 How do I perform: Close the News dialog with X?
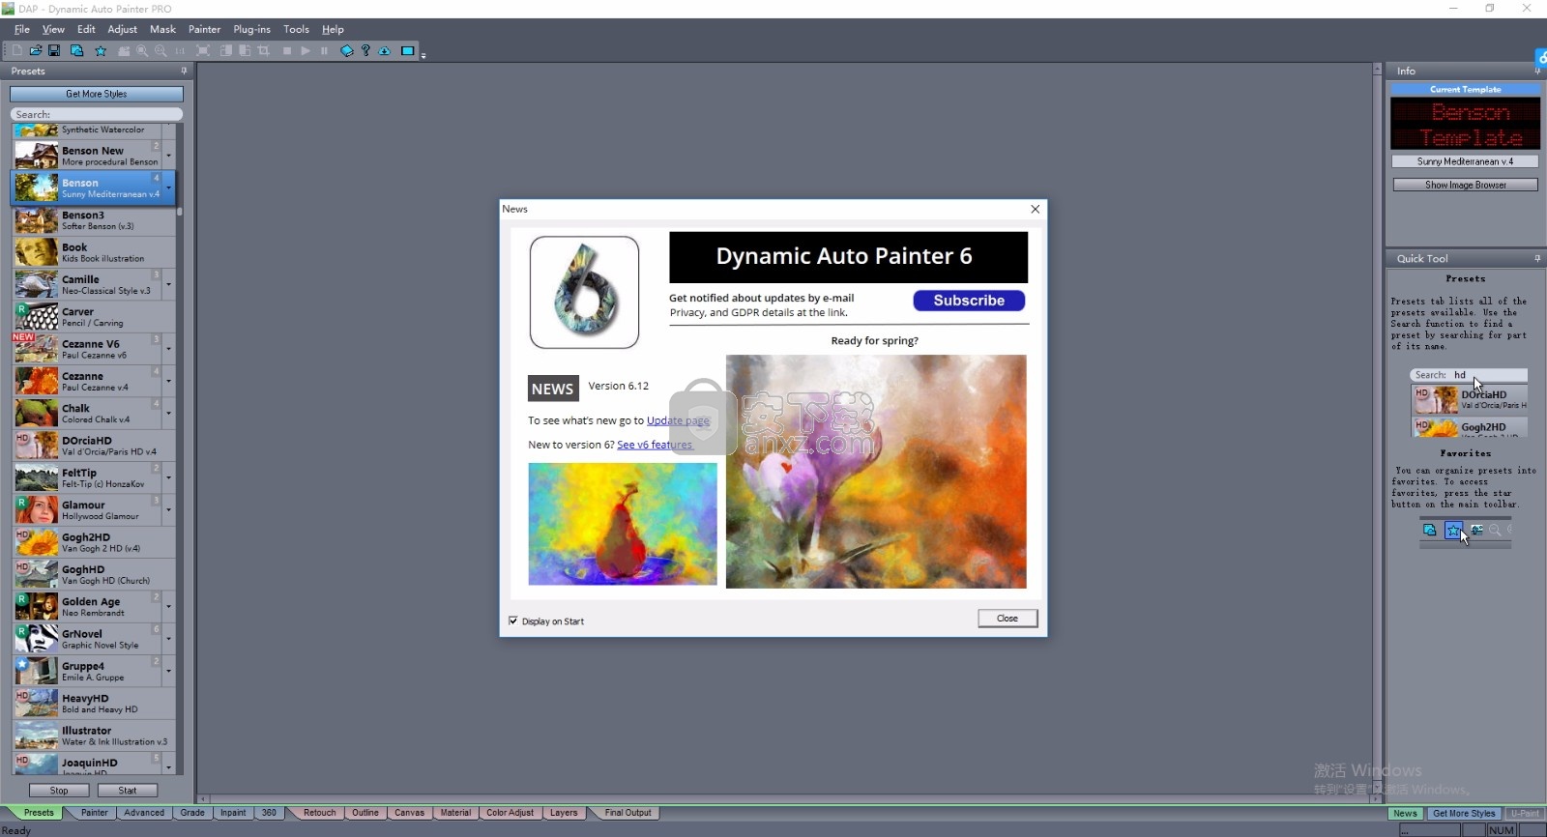[1035, 209]
